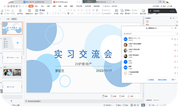The height and width of the screenshot is (107, 178).
Task: Click the member search input field
Action: tap(149, 34)
